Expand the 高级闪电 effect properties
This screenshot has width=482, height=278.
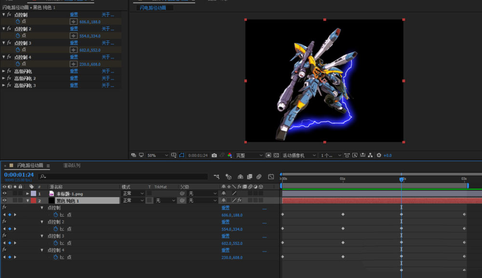4,71
